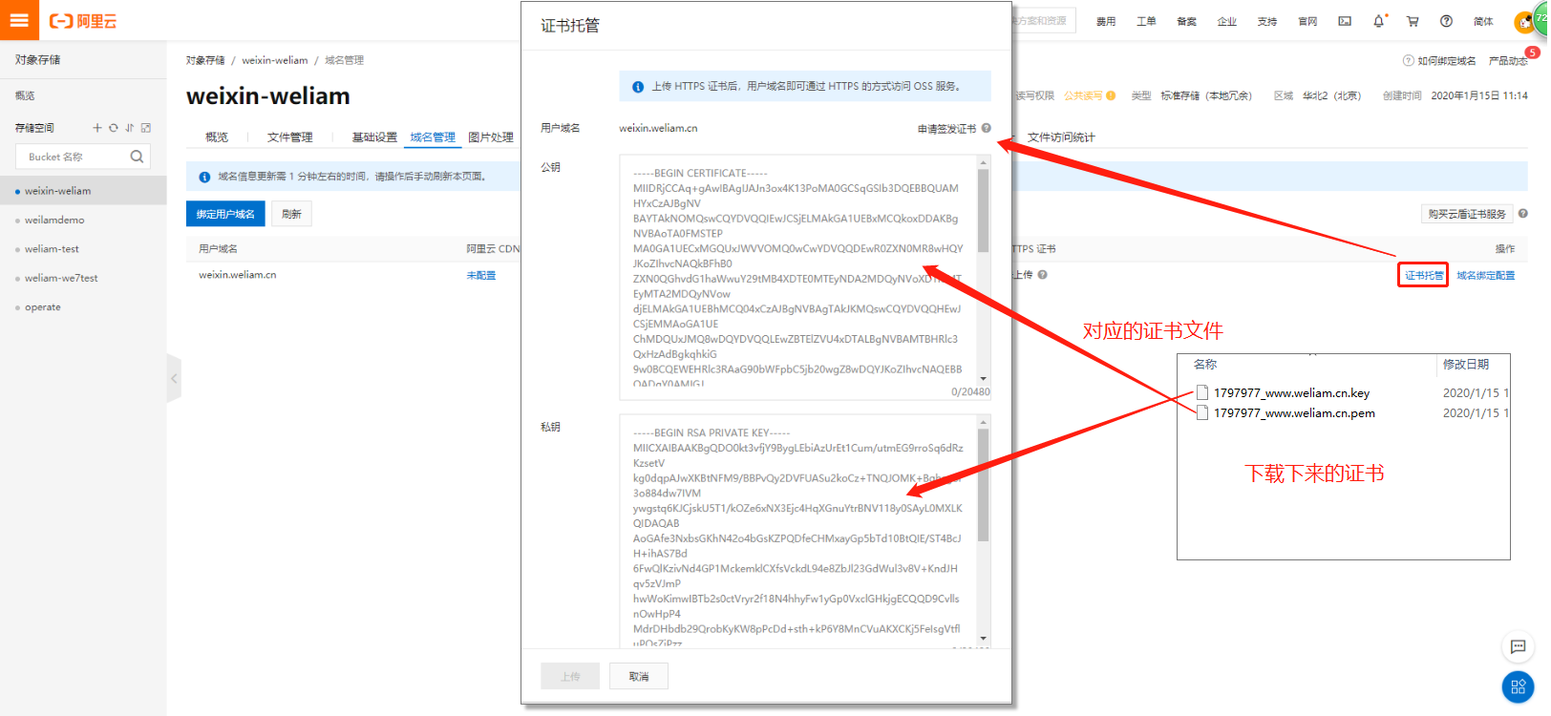Switch to the 图片处理 tab

point(491,137)
